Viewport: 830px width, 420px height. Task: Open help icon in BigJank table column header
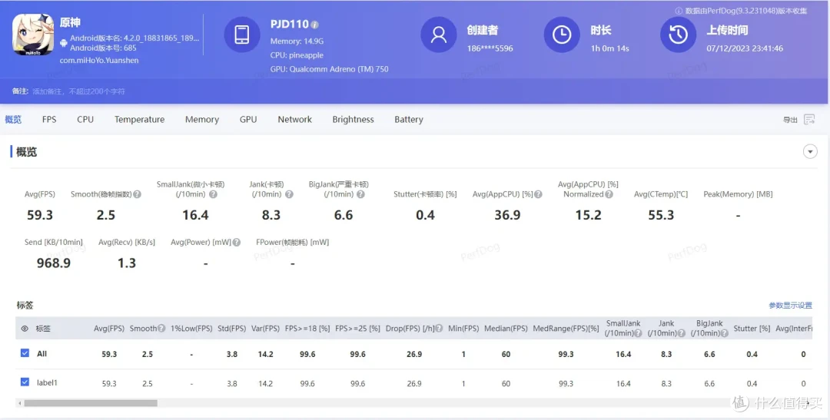click(724, 333)
